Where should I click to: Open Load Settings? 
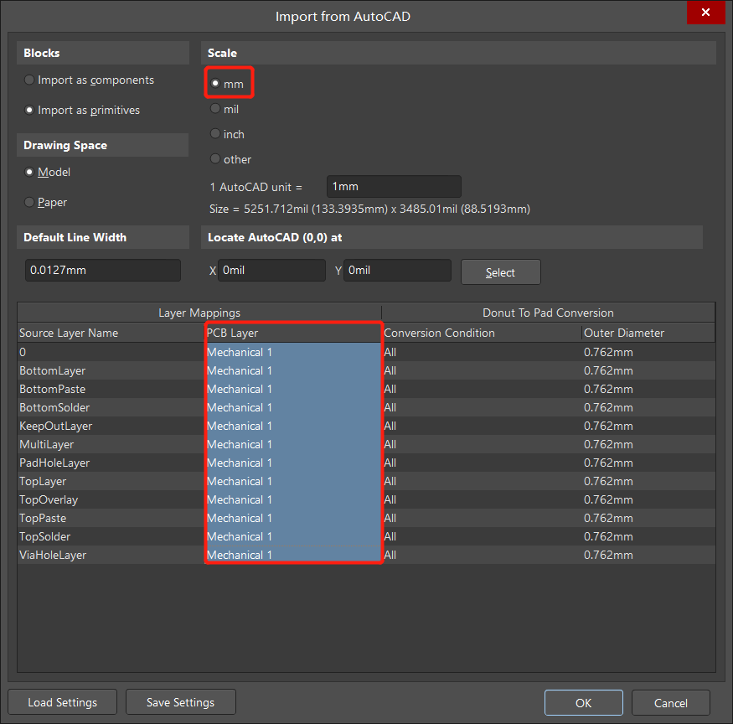[x=61, y=701]
